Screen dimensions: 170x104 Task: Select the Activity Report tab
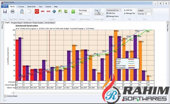coord(50,23)
